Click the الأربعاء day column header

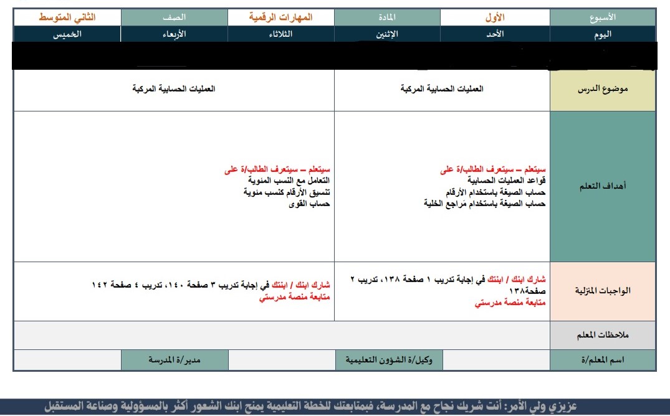[174, 34]
